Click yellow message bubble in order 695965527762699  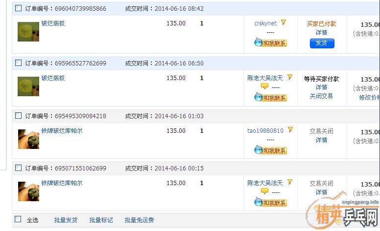click(x=264, y=86)
